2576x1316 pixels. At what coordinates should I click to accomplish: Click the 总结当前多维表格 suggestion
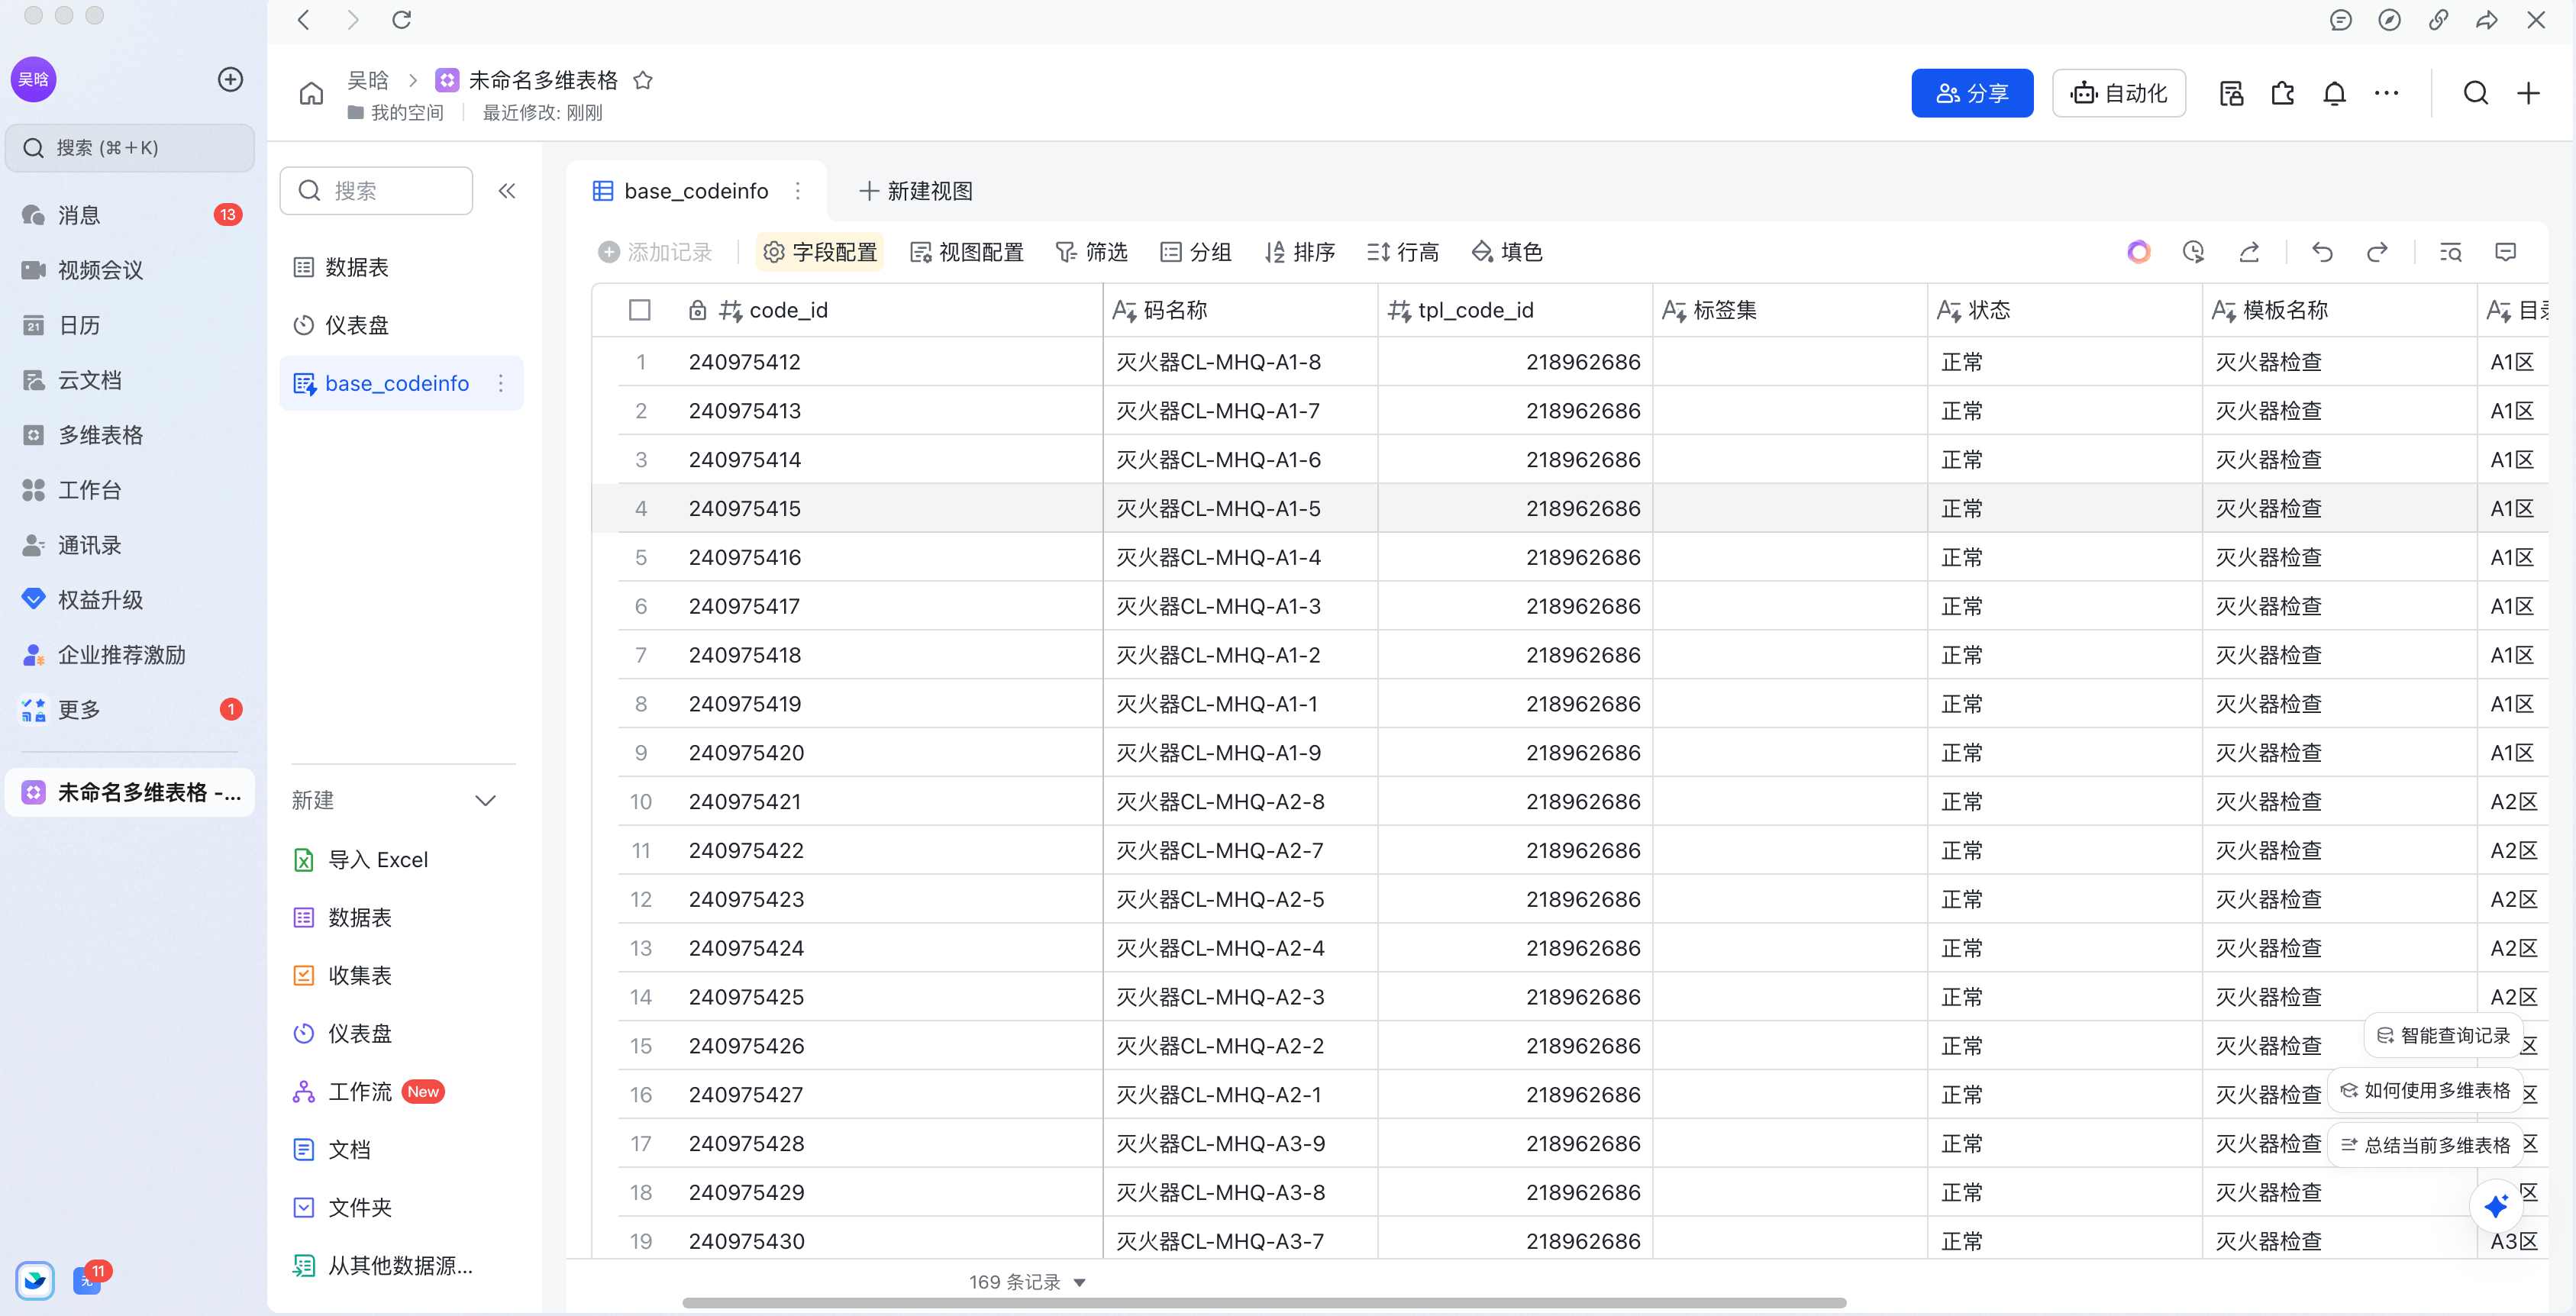click(x=2425, y=1145)
